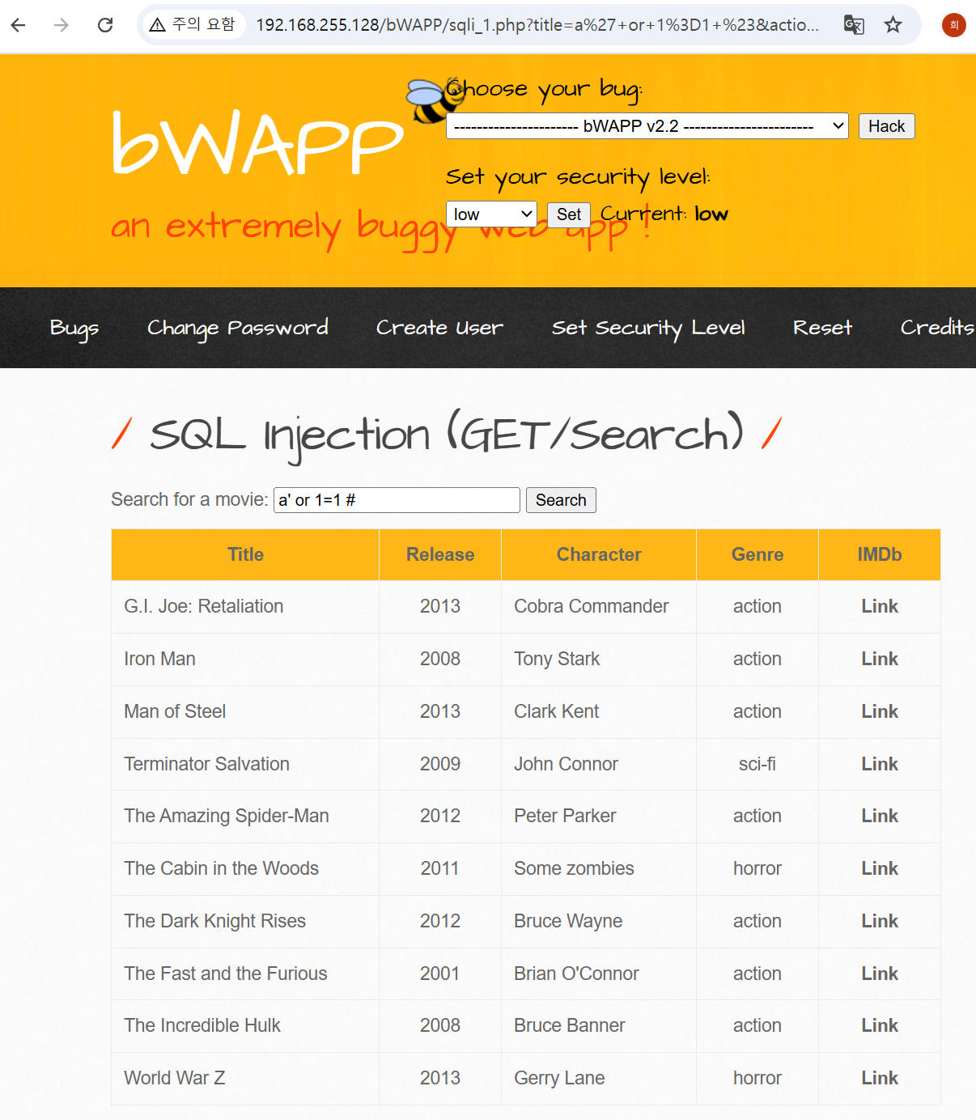Reload the page with refresh icon
This screenshot has height=1120, width=976.
click(105, 25)
